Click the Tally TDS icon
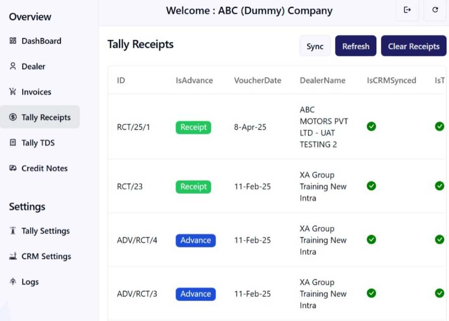The image size is (449, 321). (x=13, y=143)
